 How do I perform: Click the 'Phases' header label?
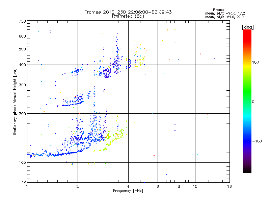218,10
